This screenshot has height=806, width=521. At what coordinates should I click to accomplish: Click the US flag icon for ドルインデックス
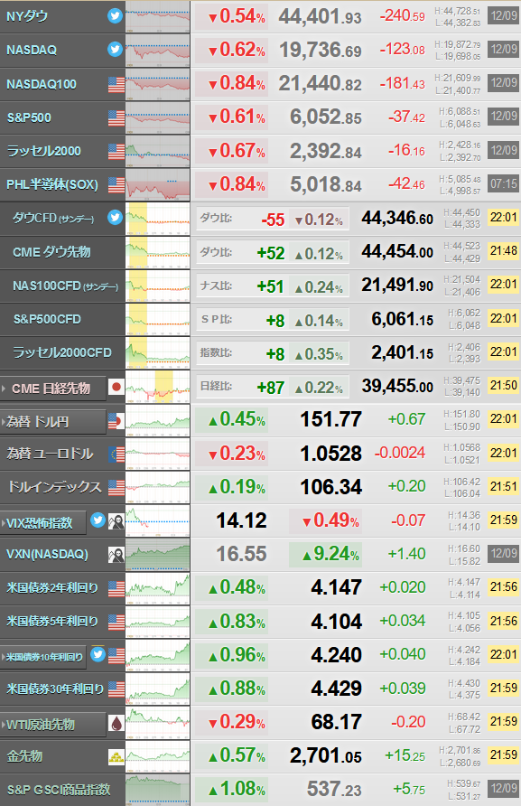click(116, 487)
